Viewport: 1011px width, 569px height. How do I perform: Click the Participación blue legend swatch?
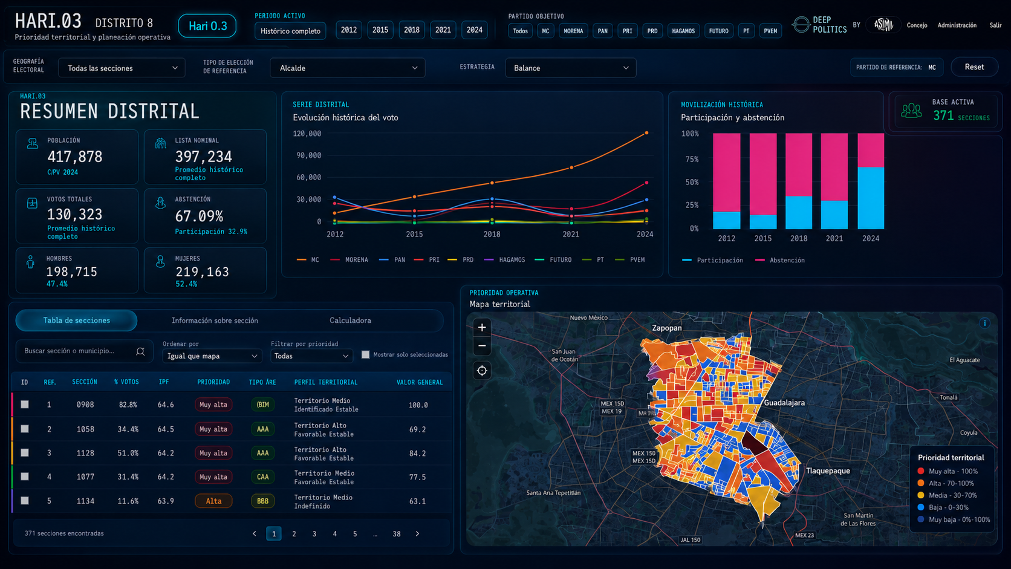coord(686,261)
